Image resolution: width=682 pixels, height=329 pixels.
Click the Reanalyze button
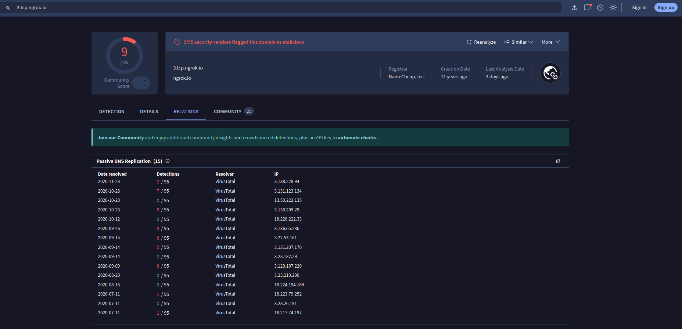481,42
